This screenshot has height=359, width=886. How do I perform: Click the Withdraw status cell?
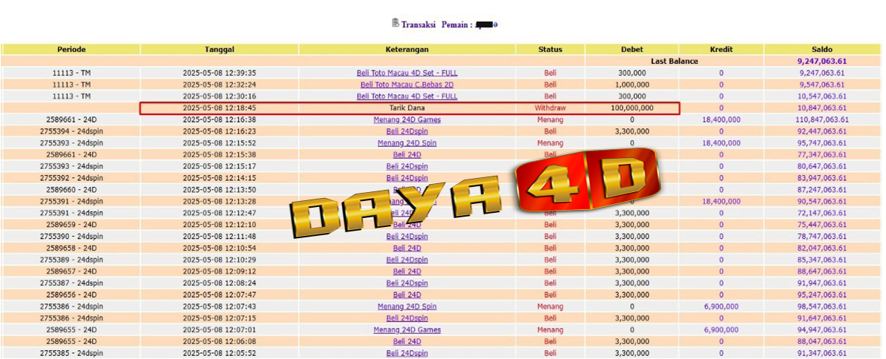[551, 108]
